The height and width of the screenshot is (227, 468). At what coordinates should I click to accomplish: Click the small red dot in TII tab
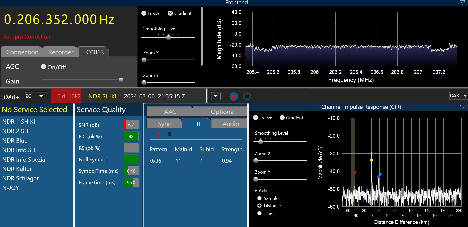(x=159, y=134)
